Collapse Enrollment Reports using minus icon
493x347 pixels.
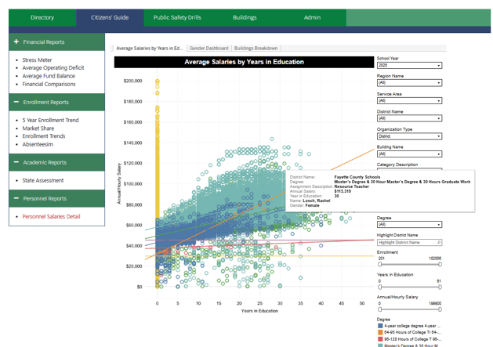pos(16,103)
